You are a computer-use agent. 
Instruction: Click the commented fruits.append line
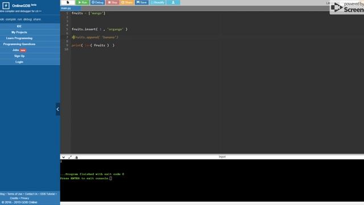pyautogui.click(x=95, y=37)
